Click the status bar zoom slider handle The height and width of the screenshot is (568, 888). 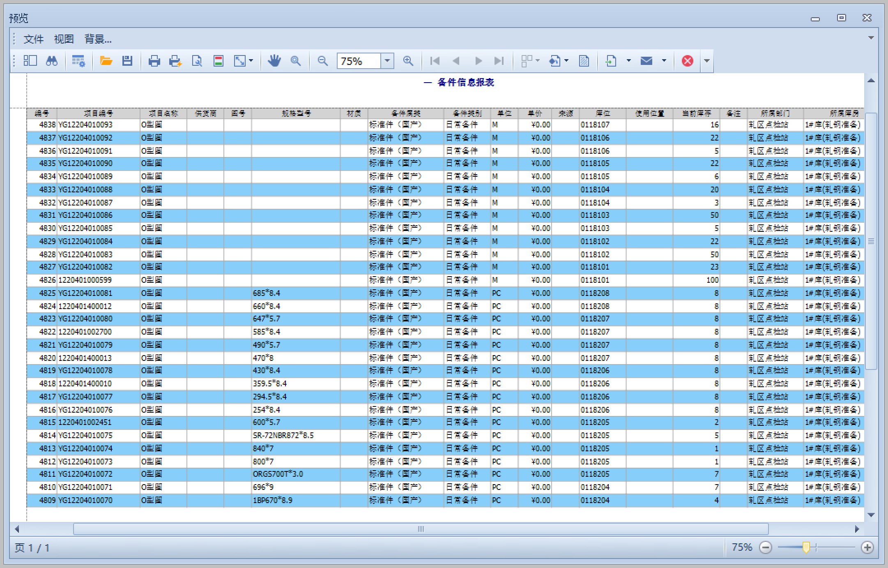tap(806, 547)
